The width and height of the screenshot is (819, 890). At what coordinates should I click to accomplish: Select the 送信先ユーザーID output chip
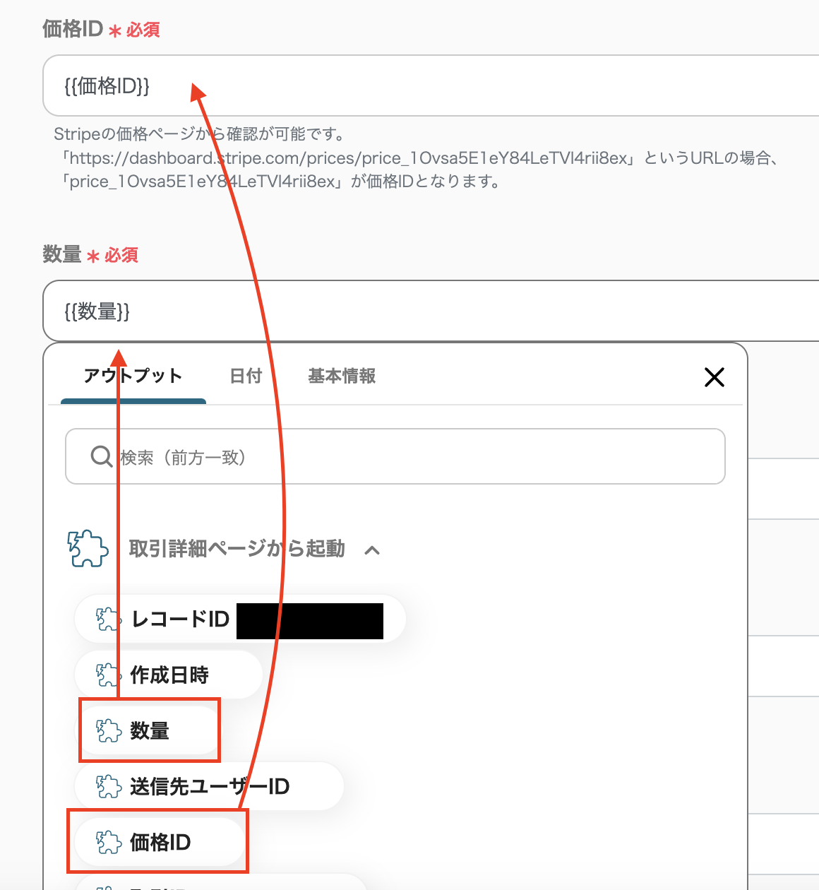point(209,786)
